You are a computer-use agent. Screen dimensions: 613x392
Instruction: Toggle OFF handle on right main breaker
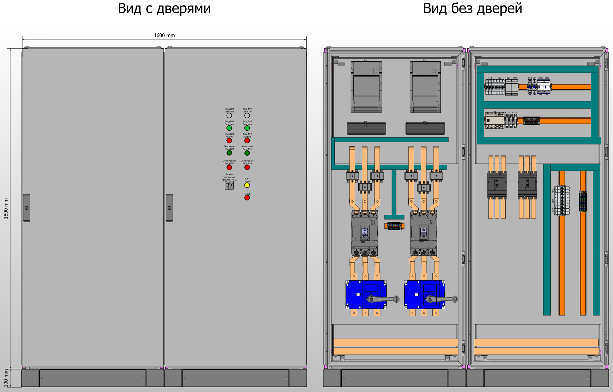[424, 231]
